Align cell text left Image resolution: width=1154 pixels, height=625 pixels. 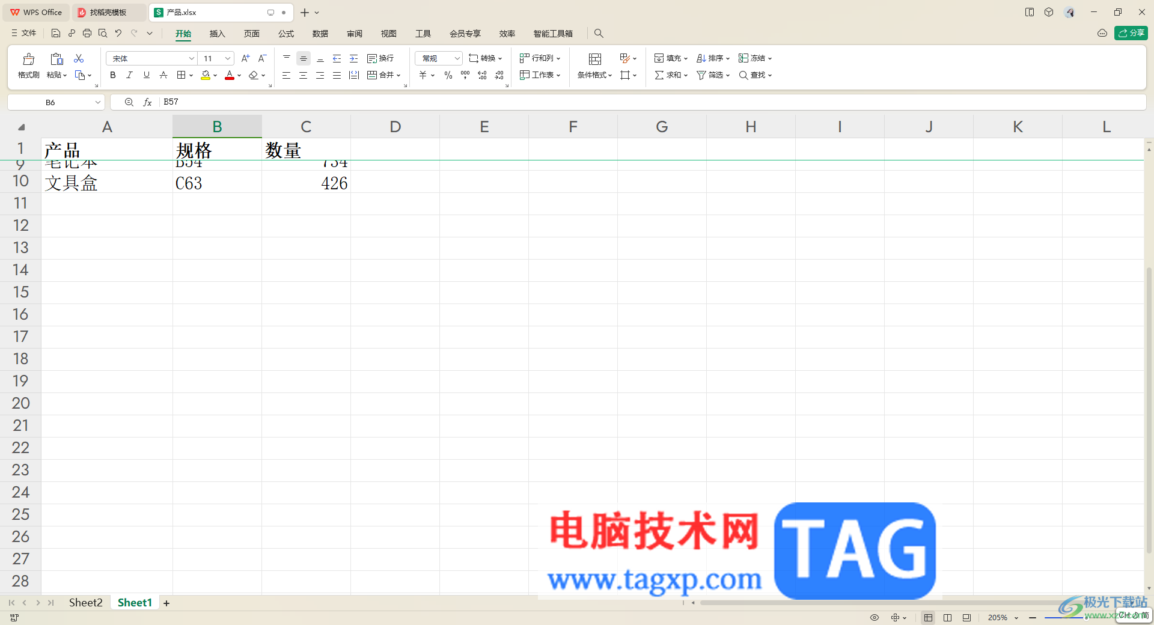(x=287, y=75)
